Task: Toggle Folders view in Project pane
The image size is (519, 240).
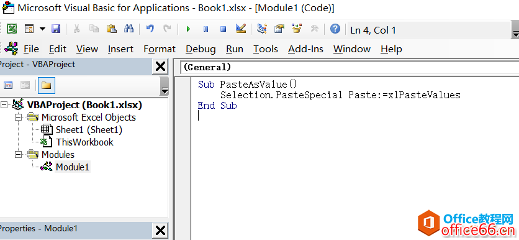Action: point(47,86)
